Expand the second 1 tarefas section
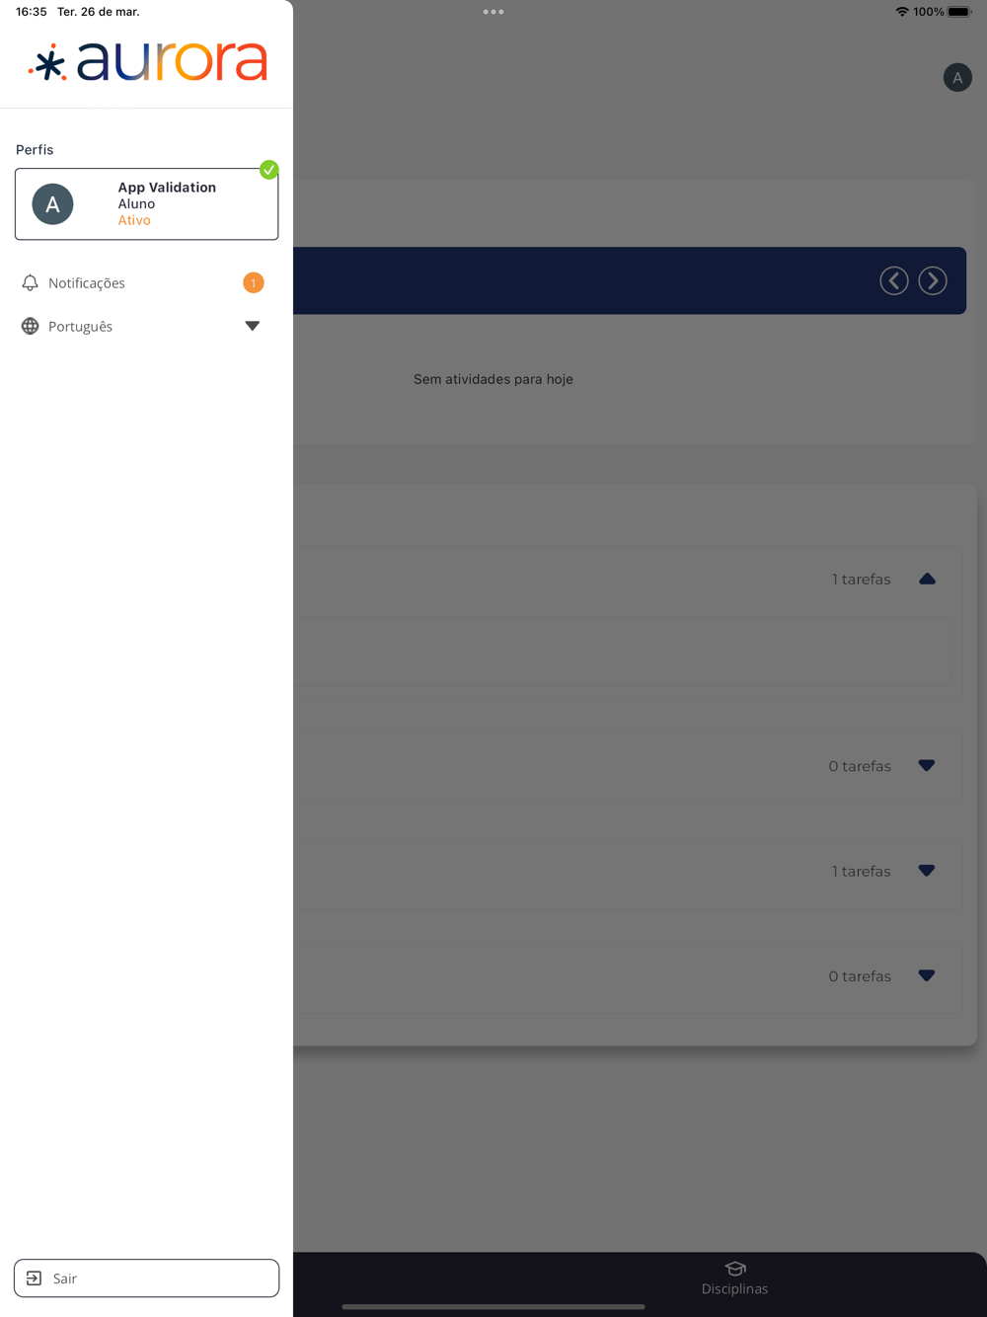Screen dimensions: 987x1317 pos(926,871)
